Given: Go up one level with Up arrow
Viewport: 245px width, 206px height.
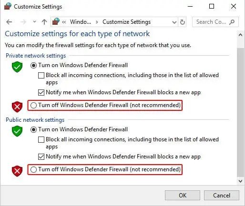Looking at the screenshot, I should click(44, 22).
